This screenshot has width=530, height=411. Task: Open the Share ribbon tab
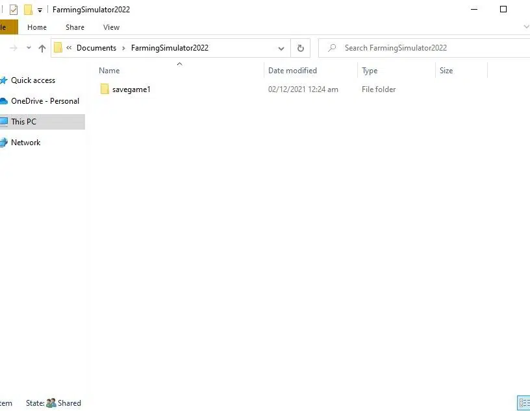(75, 27)
